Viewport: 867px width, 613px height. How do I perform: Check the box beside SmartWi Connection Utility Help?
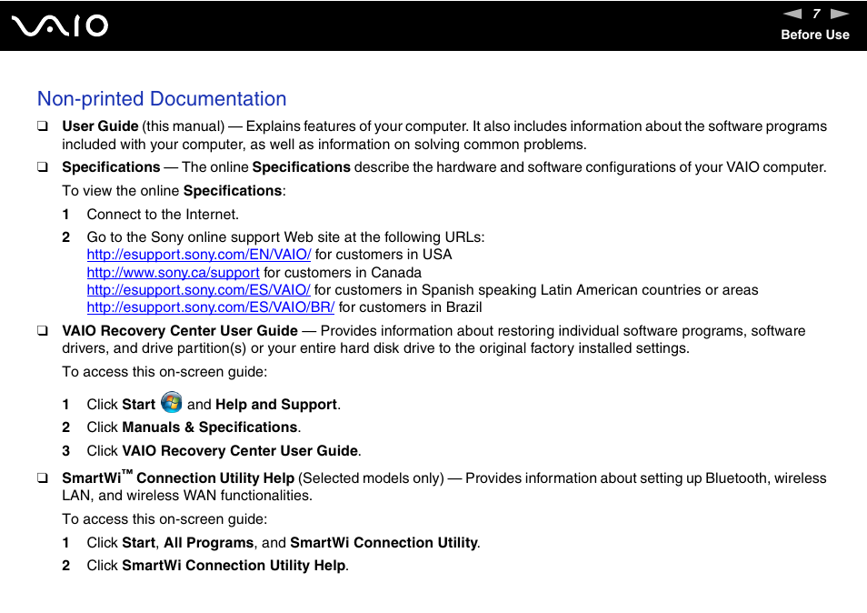43,477
